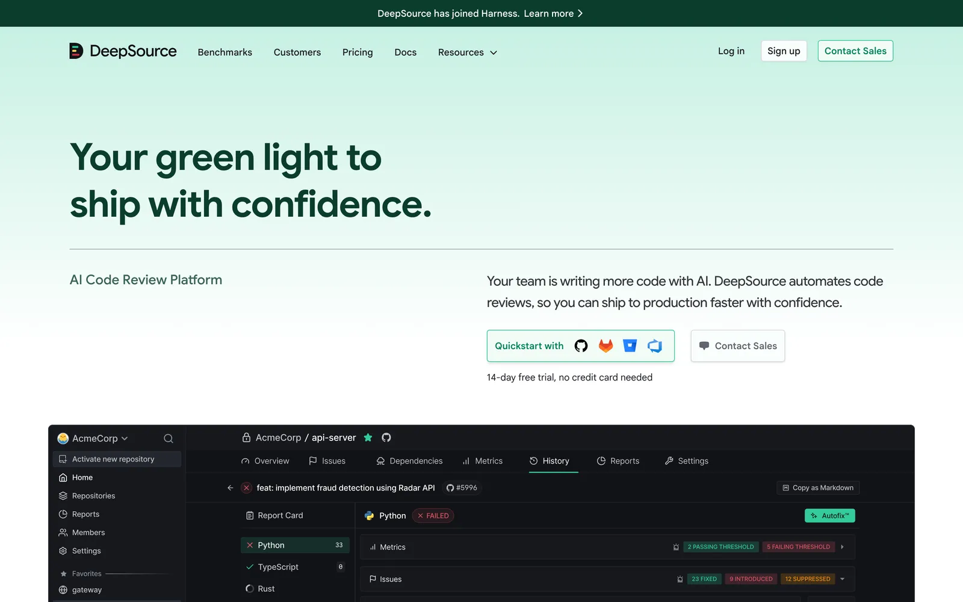Click the Autofix button

coord(830,516)
